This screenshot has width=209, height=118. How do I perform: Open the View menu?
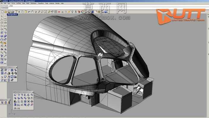click(9, 3)
